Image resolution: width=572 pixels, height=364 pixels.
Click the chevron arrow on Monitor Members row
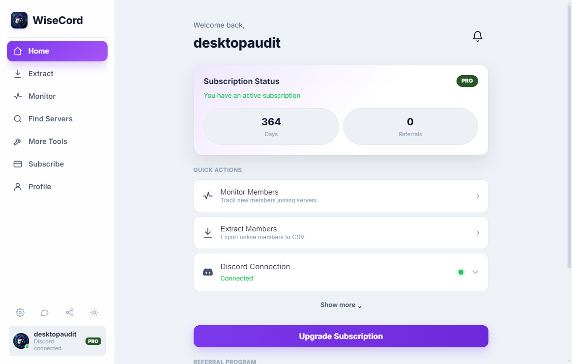pyautogui.click(x=478, y=196)
